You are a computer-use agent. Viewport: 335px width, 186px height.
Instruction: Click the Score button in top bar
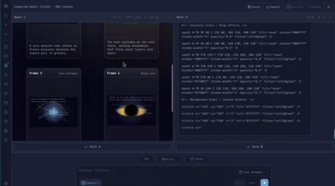point(254,7)
